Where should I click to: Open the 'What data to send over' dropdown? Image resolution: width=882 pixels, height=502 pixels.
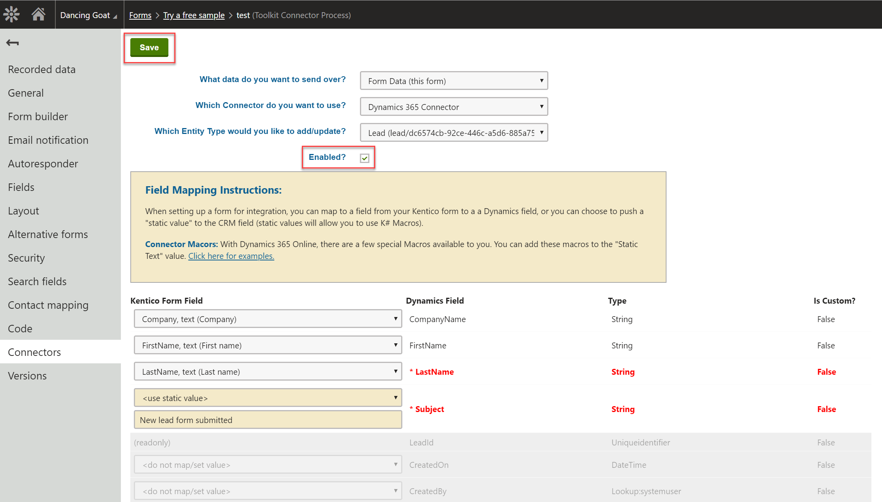pyautogui.click(x=453, y=81)
